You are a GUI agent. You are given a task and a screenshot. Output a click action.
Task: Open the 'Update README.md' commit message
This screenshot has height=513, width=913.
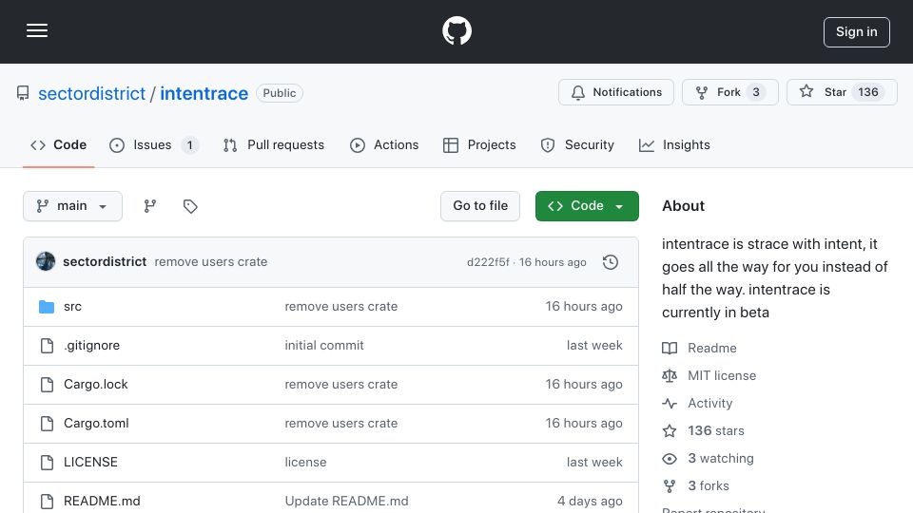click(x=346, y=502)
